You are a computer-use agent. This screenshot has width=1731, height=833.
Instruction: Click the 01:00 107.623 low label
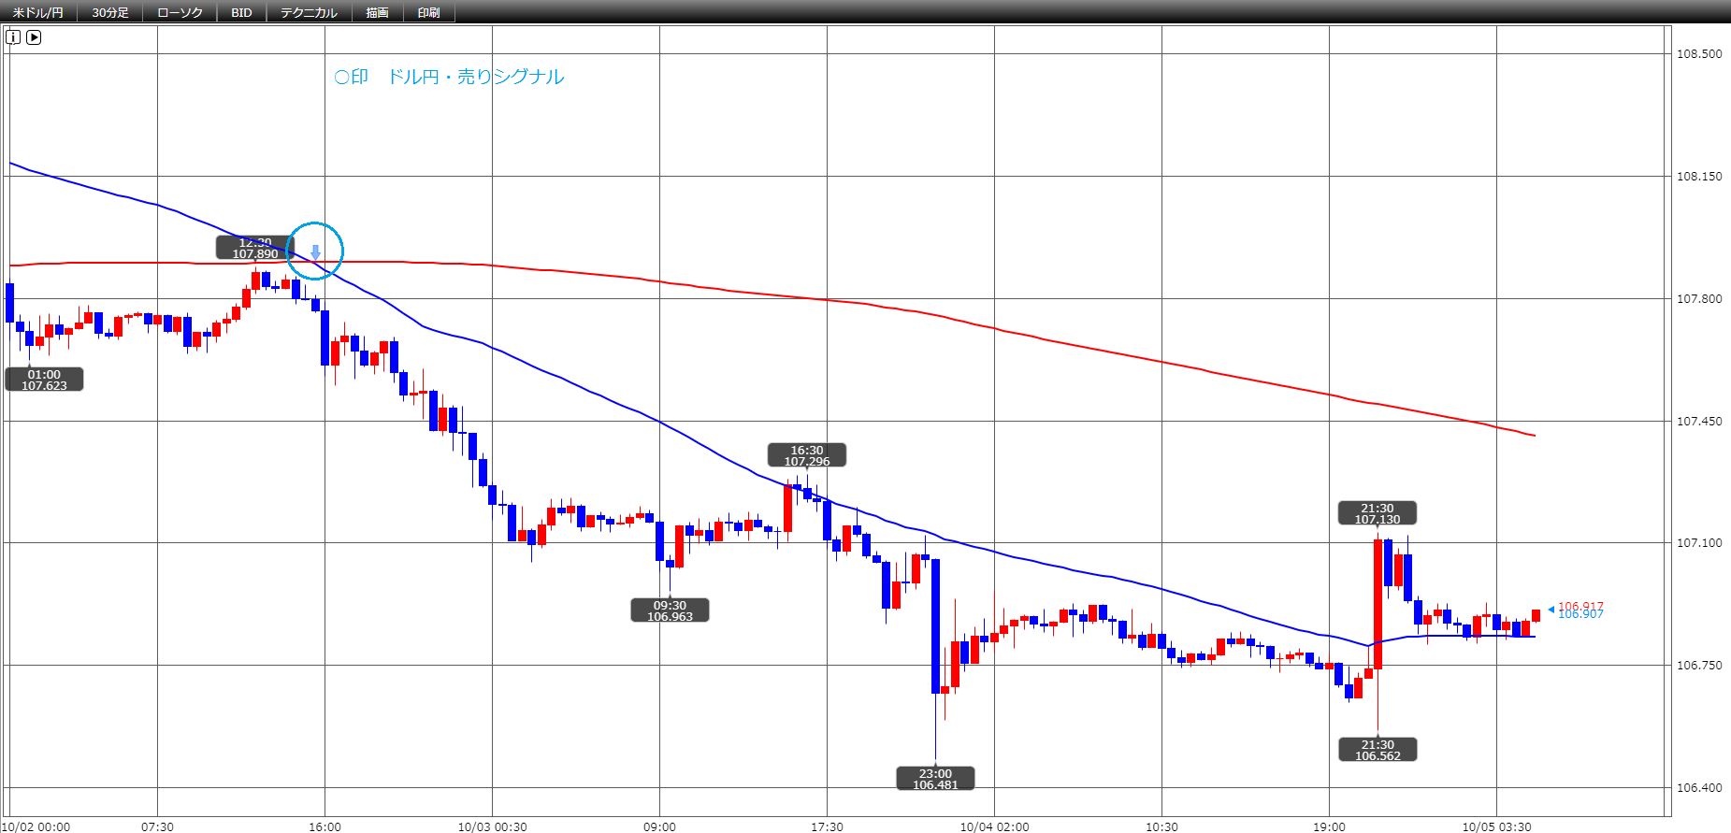[x=44, y=380]
